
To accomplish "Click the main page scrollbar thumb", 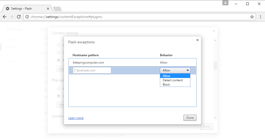I will 215,66.
